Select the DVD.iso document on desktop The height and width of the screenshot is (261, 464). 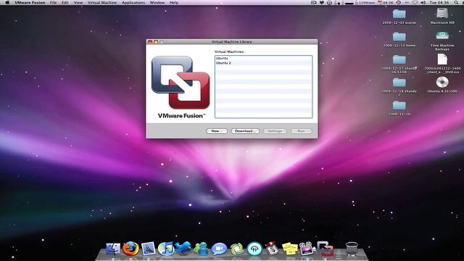[x=442, y=59]
